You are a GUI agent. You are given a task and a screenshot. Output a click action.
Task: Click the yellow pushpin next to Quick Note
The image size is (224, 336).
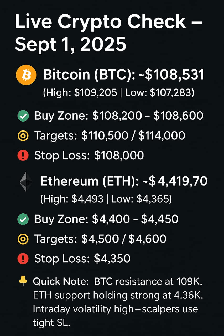(23, 281)
